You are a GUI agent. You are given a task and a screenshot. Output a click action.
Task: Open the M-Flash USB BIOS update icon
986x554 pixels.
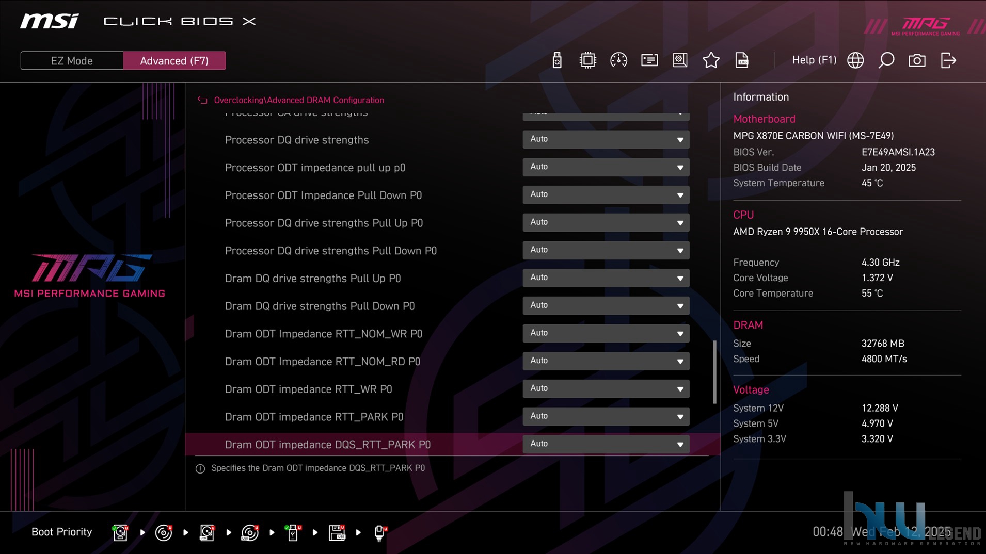pos(556,60)
